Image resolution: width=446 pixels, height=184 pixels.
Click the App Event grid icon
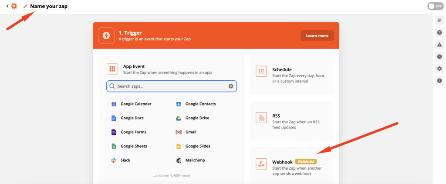tap(112, 69)
